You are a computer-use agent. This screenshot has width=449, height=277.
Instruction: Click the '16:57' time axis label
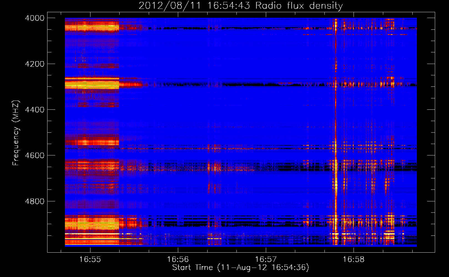[x=266, y=260]
